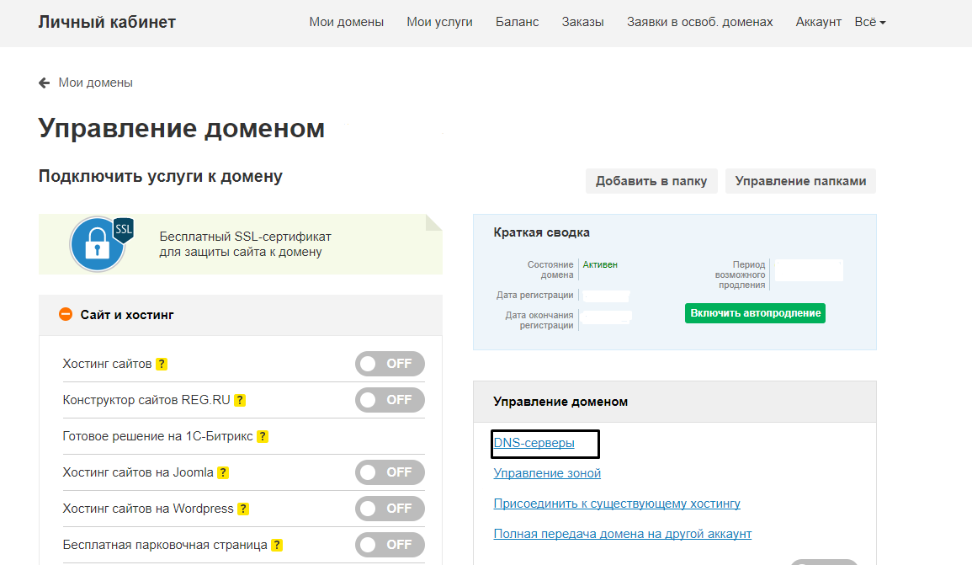Open help for Бесплатная парковочная страница
972x565 pixels.
(277, 545)
